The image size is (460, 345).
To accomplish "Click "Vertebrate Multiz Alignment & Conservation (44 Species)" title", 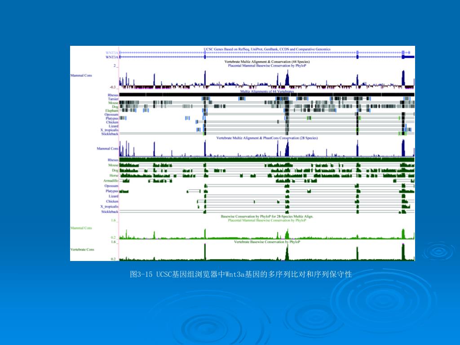I will click(267, 62).
